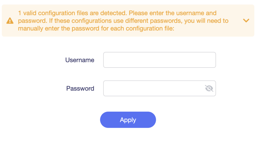Show the password using the crossed-eye icon
Viewport: 257px width, 141px height.
[209, 88]
